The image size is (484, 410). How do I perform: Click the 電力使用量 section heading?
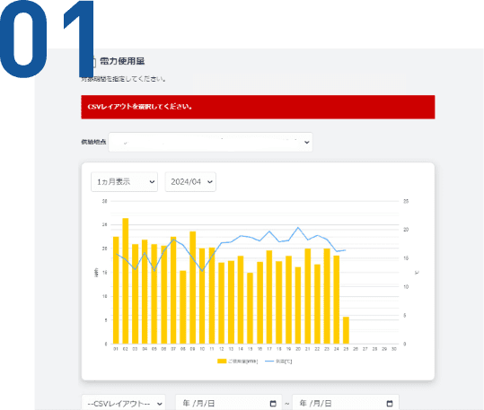(x=122, y=61)
